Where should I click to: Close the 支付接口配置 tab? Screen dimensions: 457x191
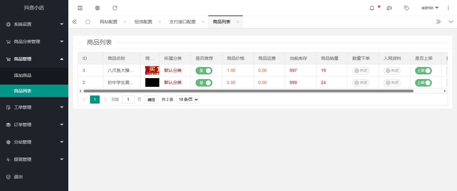[203, 22]
